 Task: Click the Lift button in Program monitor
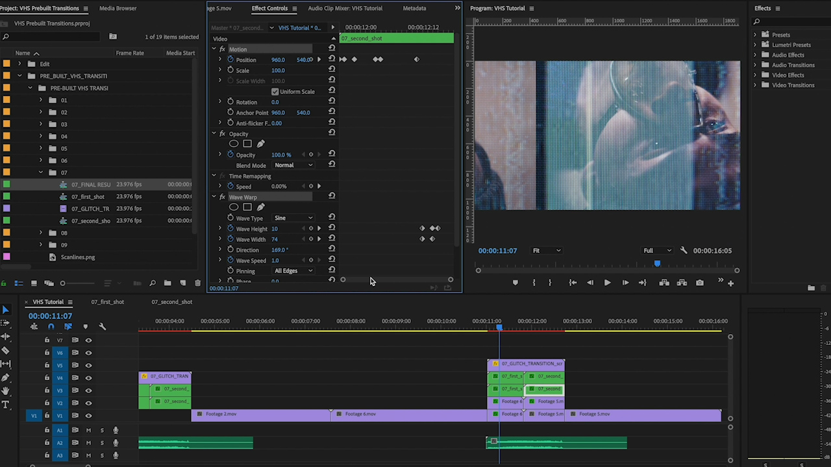pyautogui.click(x=664, y=283)
